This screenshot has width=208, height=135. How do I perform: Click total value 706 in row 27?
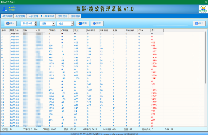pos(153,111)
